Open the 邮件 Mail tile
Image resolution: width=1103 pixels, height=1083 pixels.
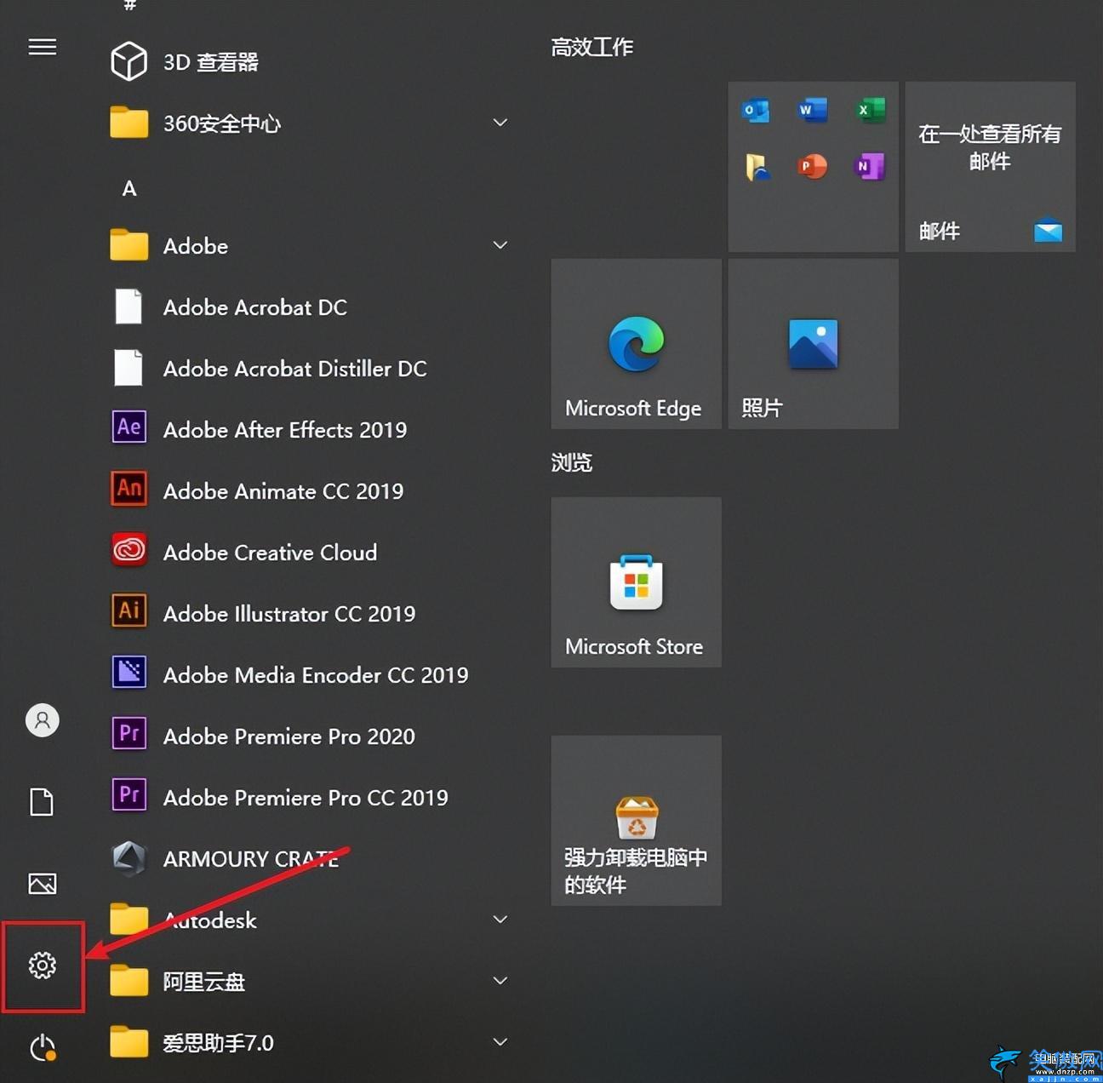991,167
